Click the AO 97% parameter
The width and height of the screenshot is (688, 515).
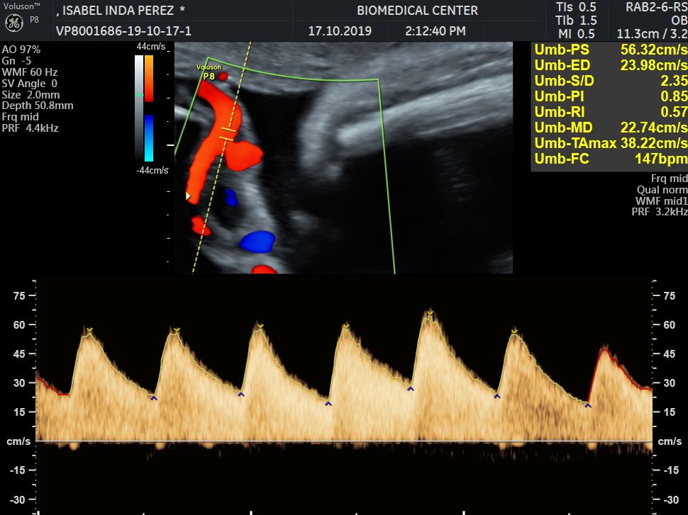(21, 50)
